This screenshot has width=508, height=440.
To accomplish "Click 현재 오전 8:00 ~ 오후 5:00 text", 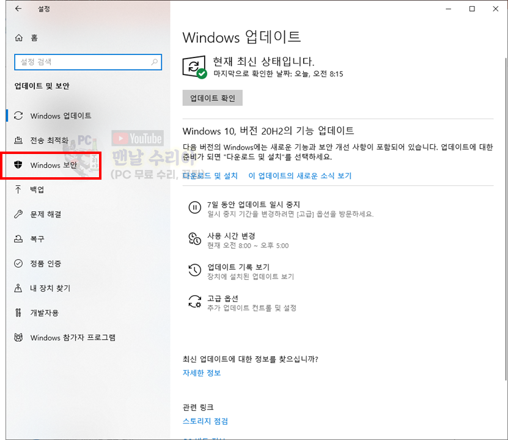I will click(x=248, y=246).
